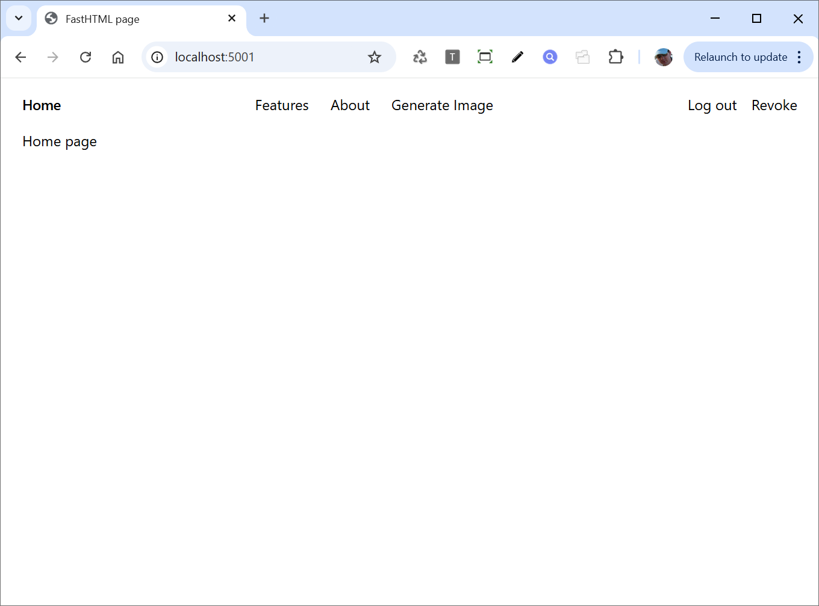Viewport: 819px width, 606px height.
Task: Click the browser back arrow
Action: pos(20,57)
